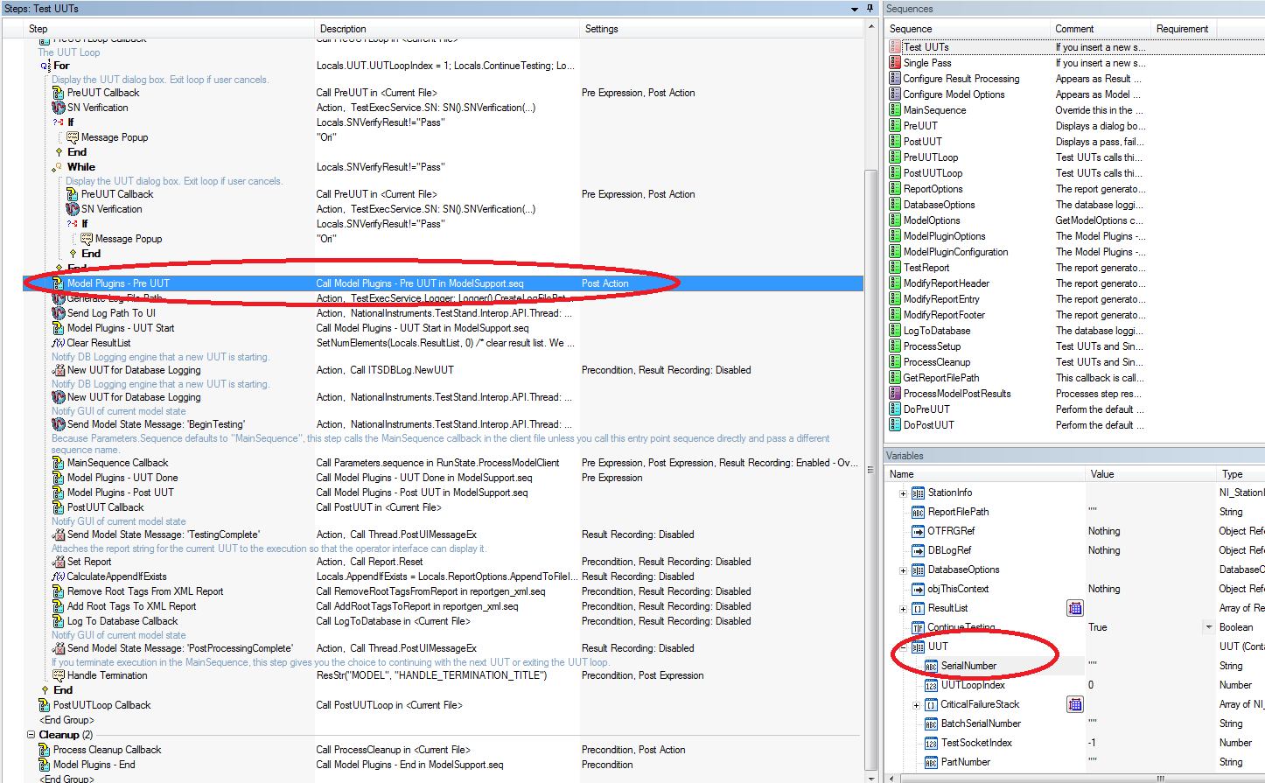Click the Single Pass sequence icon
The image size is (1265, 783).
(895, 63)
